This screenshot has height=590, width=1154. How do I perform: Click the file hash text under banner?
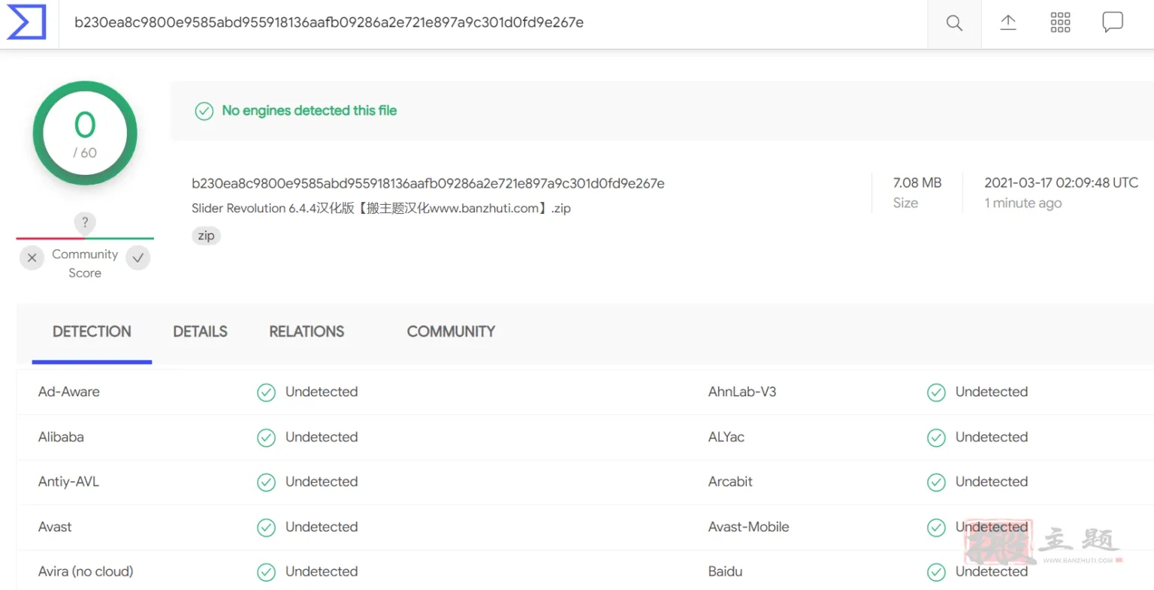click(427, 183)
